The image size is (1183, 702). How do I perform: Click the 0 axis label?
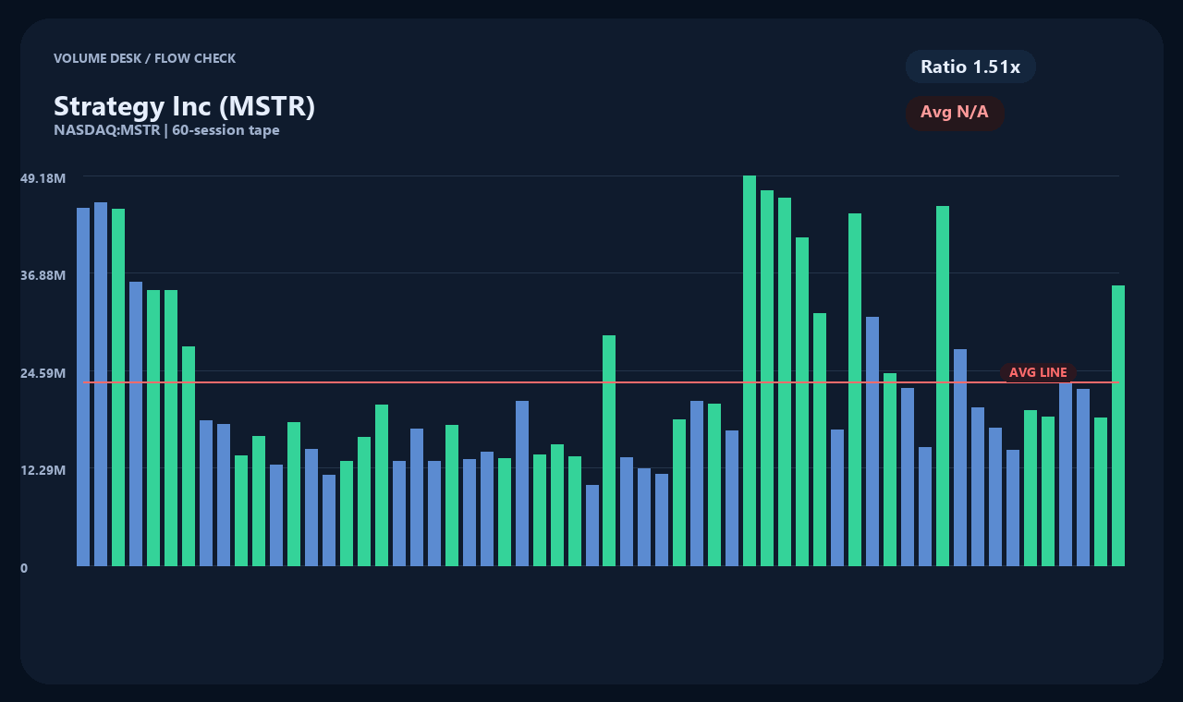click(x=24, y=568)
